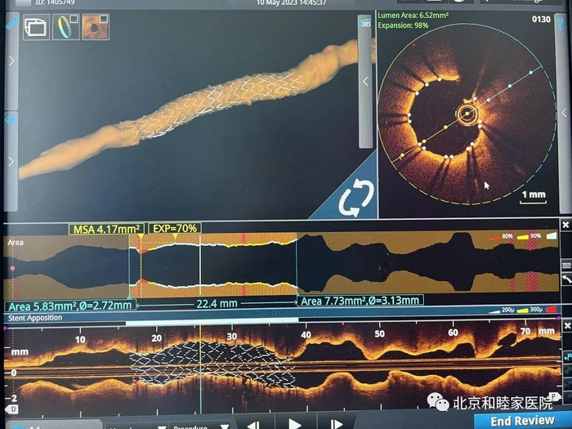Click the play button

[x=295, y=423]
